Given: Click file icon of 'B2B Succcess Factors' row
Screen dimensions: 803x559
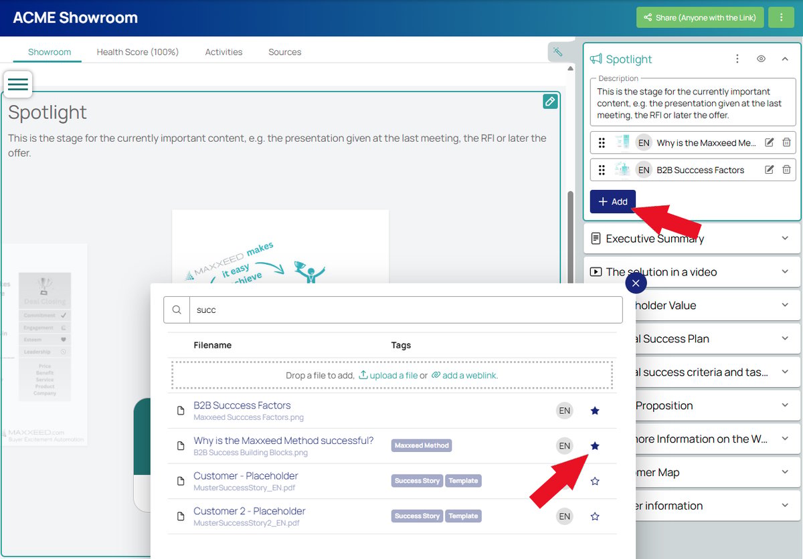Looking at the screenshot, I should (x=180, y=411).
